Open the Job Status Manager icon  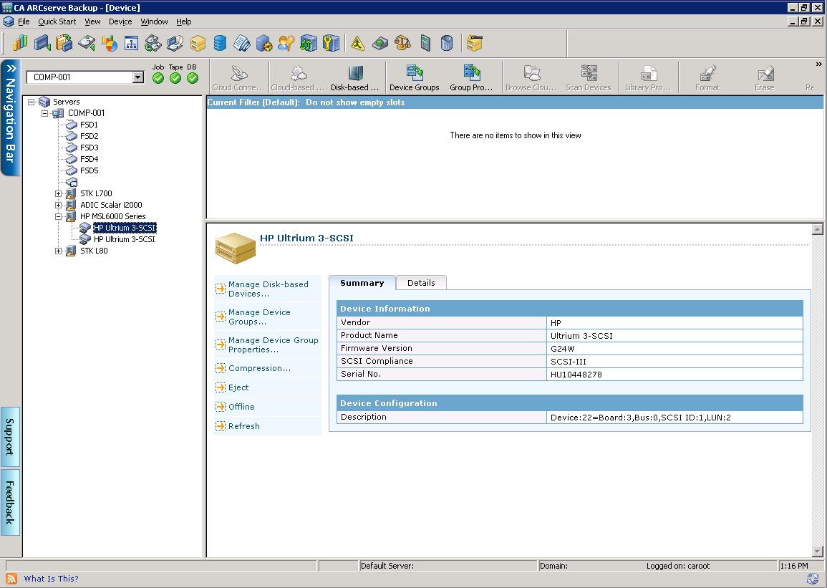20,43
